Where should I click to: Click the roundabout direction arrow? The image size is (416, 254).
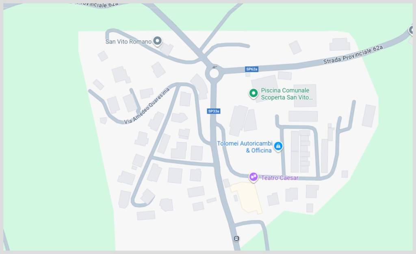click(214, 67)
